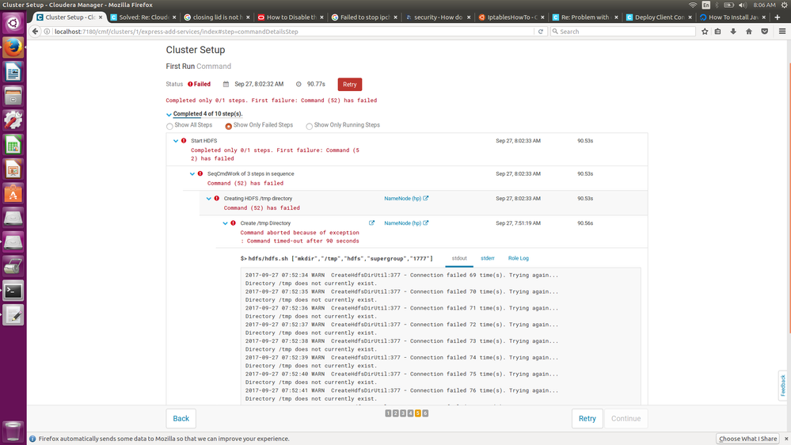Launch Ubuntu Software Center icon

click(x=13, y=194)
